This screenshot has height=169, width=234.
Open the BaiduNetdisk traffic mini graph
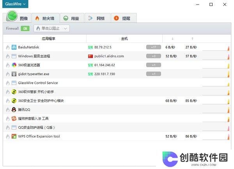click(x=216, y=48)
